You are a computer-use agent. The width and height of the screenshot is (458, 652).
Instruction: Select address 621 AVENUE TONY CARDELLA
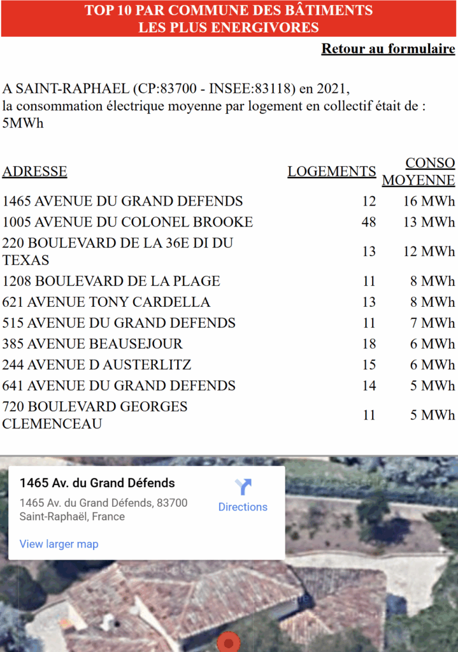pos(106,301)
